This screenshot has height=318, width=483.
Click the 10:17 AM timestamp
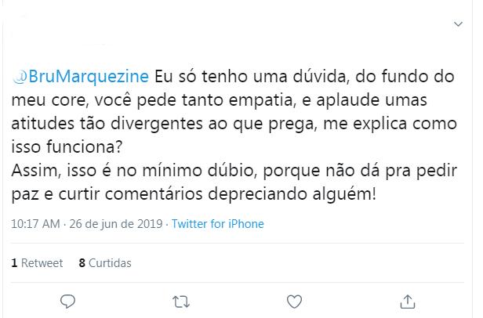(x=35, y=224)
